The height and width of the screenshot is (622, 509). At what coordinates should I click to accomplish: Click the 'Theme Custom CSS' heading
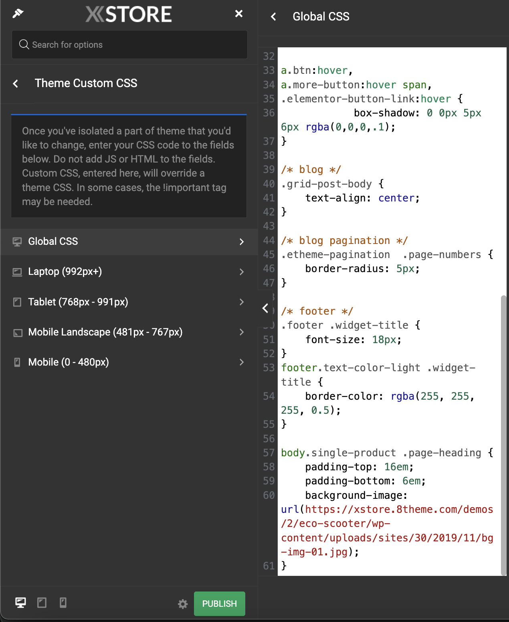point(86,83)
